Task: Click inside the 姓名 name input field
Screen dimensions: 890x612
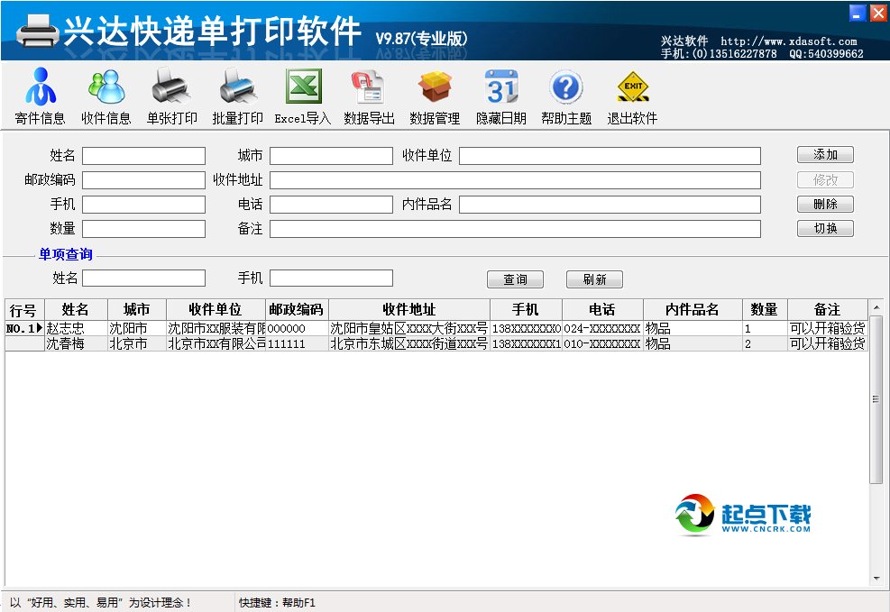Action: tap(142, 155)
